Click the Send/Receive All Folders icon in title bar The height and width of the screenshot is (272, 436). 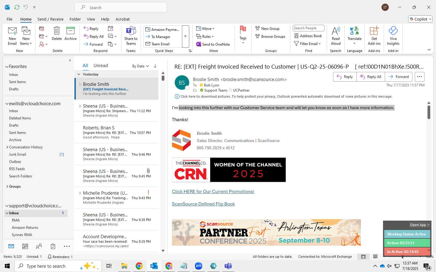point(17,7)
